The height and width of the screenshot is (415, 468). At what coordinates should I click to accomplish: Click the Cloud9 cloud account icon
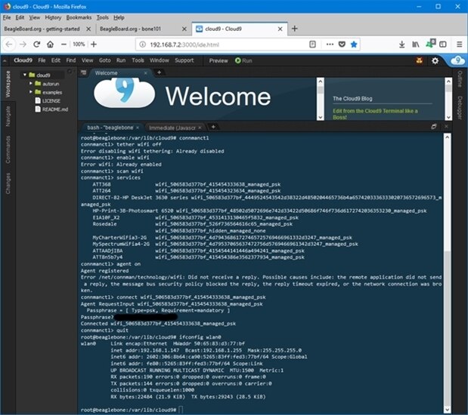point(457,60)
